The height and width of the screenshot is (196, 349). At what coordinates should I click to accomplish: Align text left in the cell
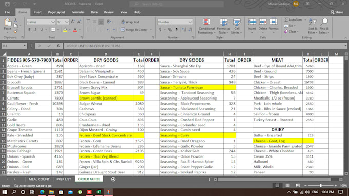(88, 30)
